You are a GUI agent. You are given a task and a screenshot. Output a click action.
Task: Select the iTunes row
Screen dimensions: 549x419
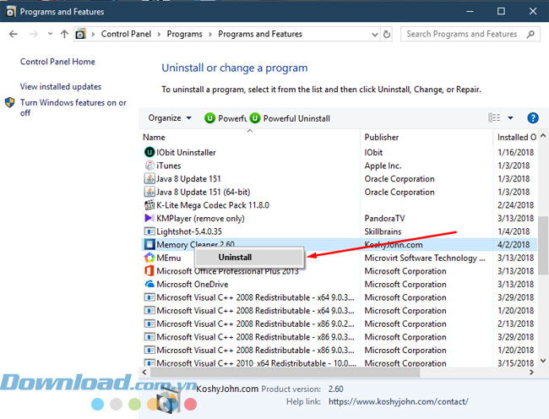(339, 166)
